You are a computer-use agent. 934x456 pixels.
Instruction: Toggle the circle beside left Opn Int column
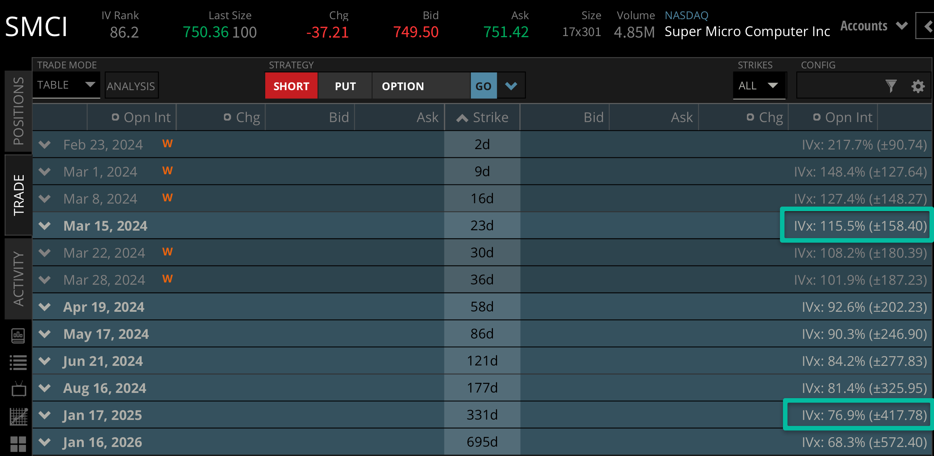click(x=115, y=117)
